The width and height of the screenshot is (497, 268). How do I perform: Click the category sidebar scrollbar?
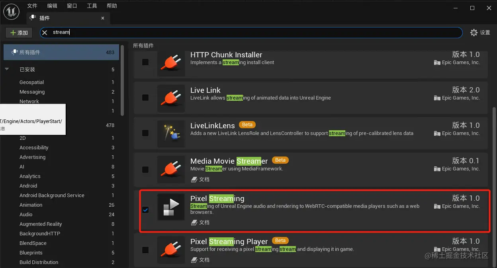tap(122, 80)
